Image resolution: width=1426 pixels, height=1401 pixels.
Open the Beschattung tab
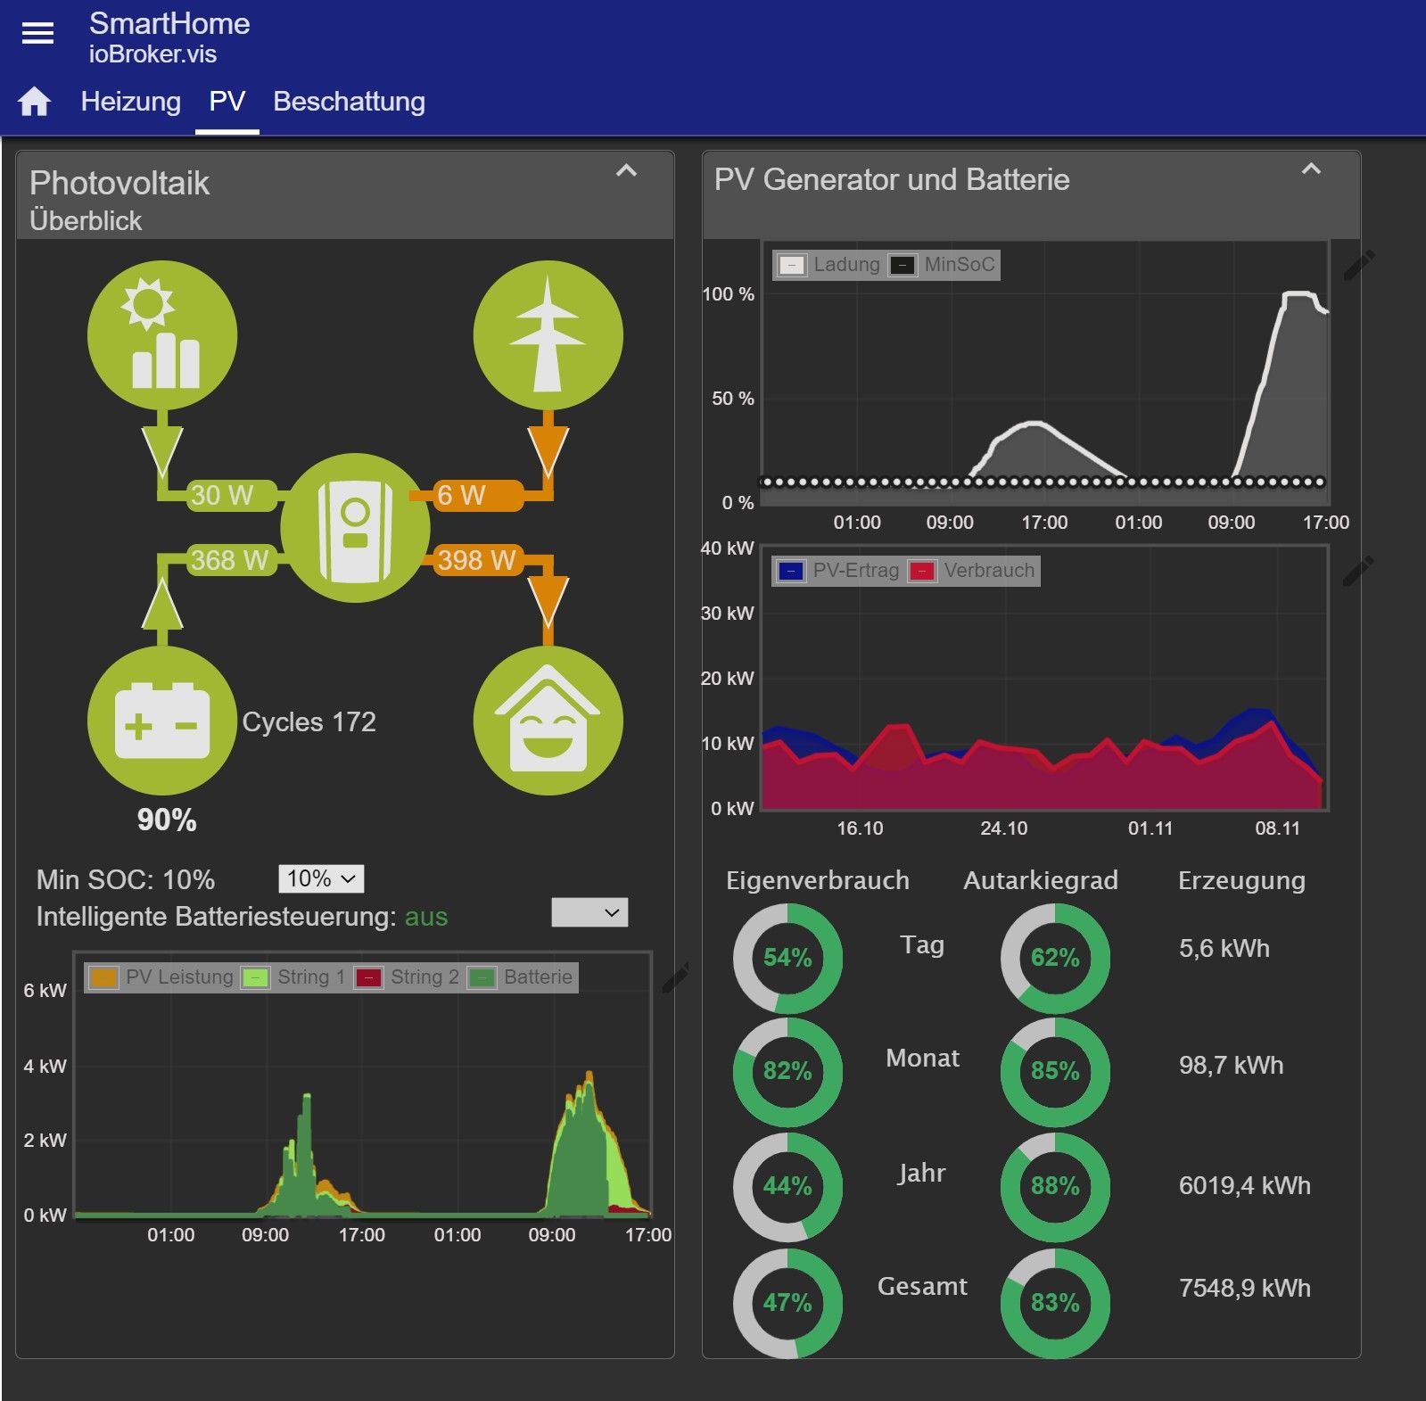[349, 102]
